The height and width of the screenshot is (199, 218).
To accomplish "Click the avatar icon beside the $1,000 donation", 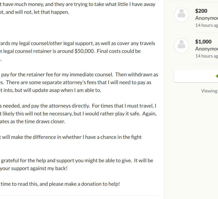I will pyautogui.click(x=181, y=46).
